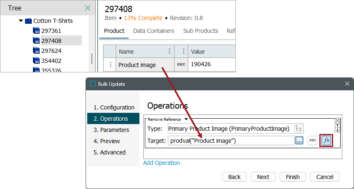The height and width of the screenshot is (189, 354).
Task: Collapse the Cotton T-Shirts tree node
Action: click(21, 20)
